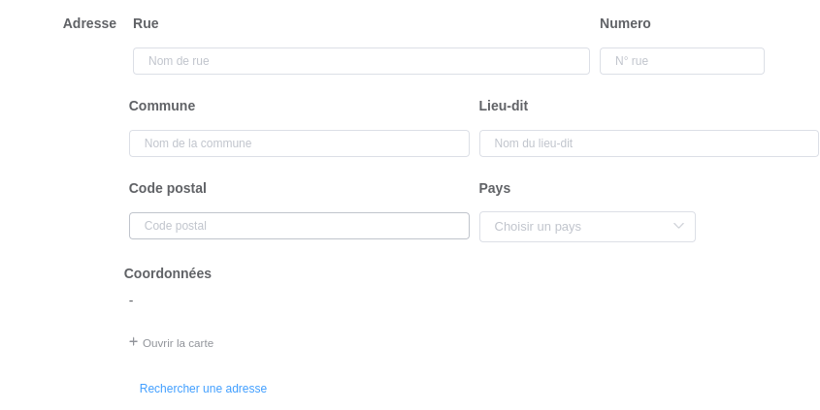Screen dimensions: 820x410
Task: Open the map via Ouvrir la carte
Action: (178, 343)
